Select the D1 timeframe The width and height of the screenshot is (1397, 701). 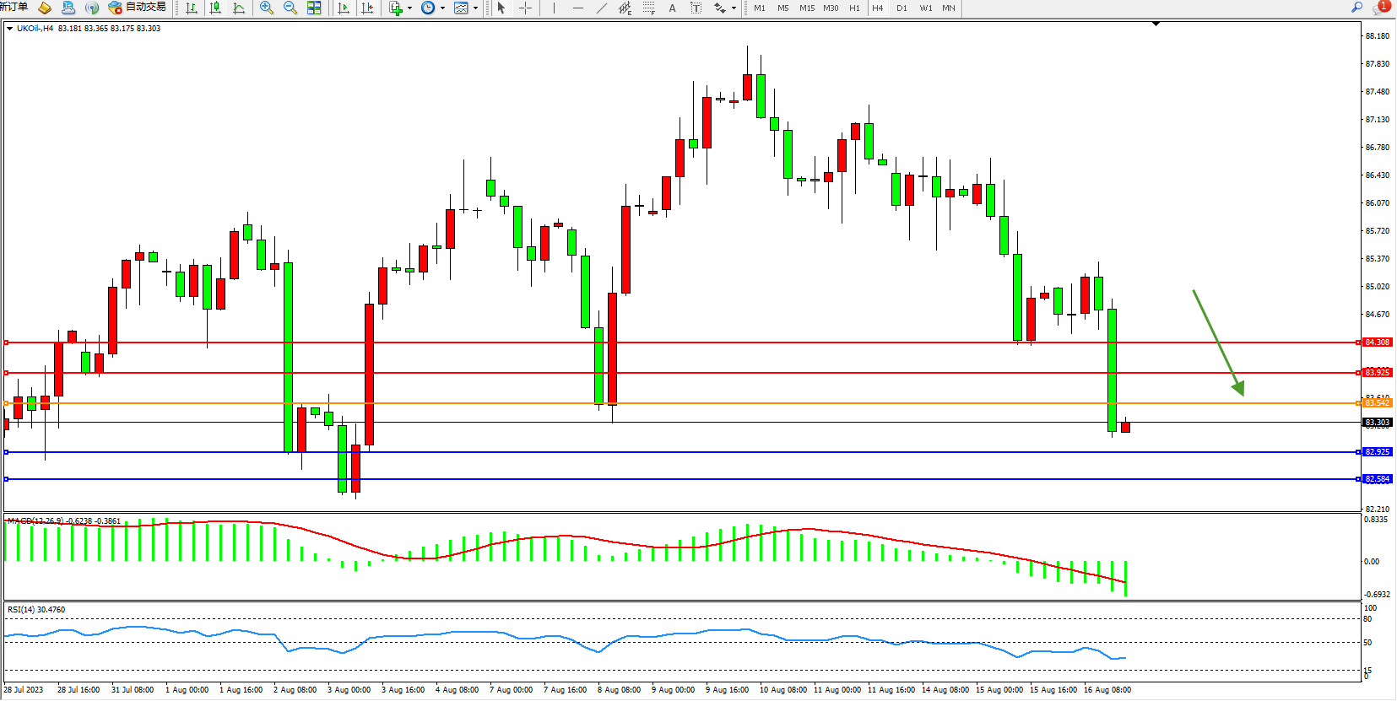point(902,8)
